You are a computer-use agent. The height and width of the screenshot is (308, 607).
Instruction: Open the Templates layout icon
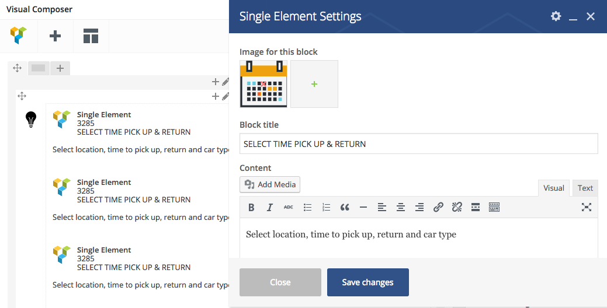coord(91,36)
